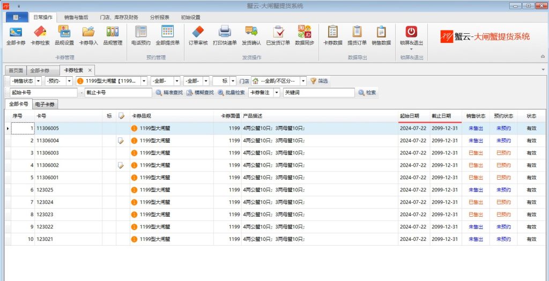Viewport: 549px width, 281px height.
Task: Open 初始设置 ribbon tab
Action: tap(190, 17)
